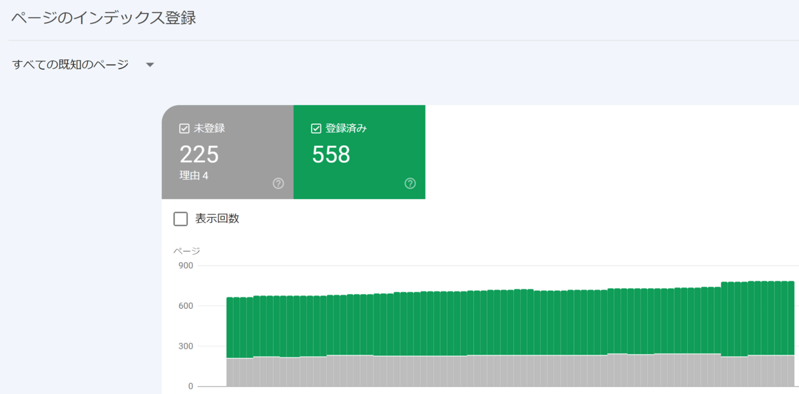The image size is (799, 394).
Task: Click the 558 indexed count
Action: 331,154
